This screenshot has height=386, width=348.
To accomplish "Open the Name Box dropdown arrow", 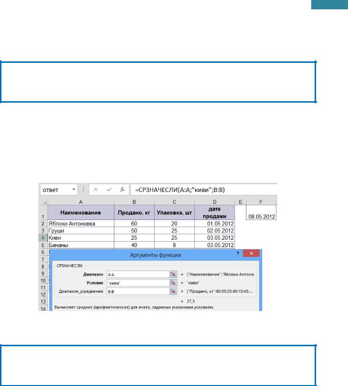I will tap(74, 189).
